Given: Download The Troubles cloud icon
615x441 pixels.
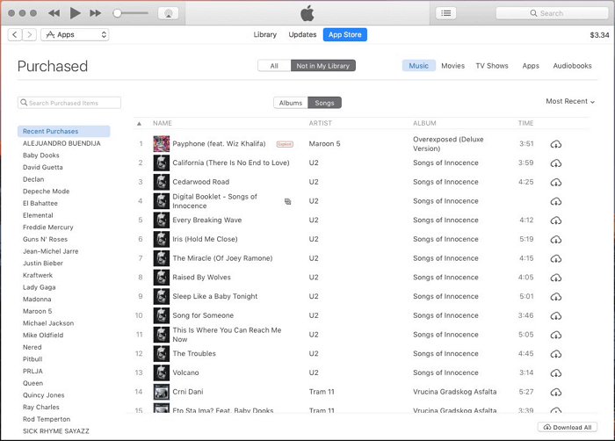Looking at the screenshot, I should pyautogui.click(x=556, y=354).
